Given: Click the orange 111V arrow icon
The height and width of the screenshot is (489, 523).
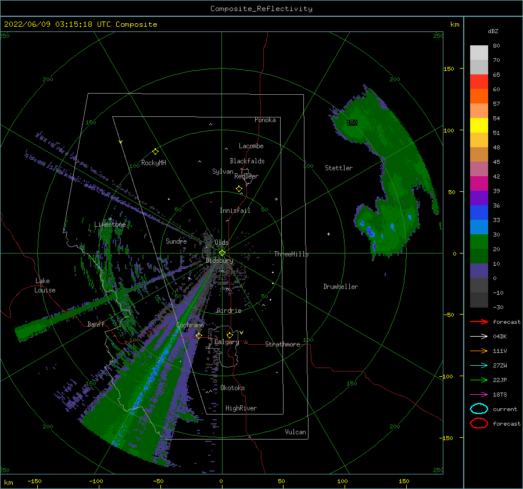Looking at the screenshot, I should pyautogui.click(x=479, y=351).
